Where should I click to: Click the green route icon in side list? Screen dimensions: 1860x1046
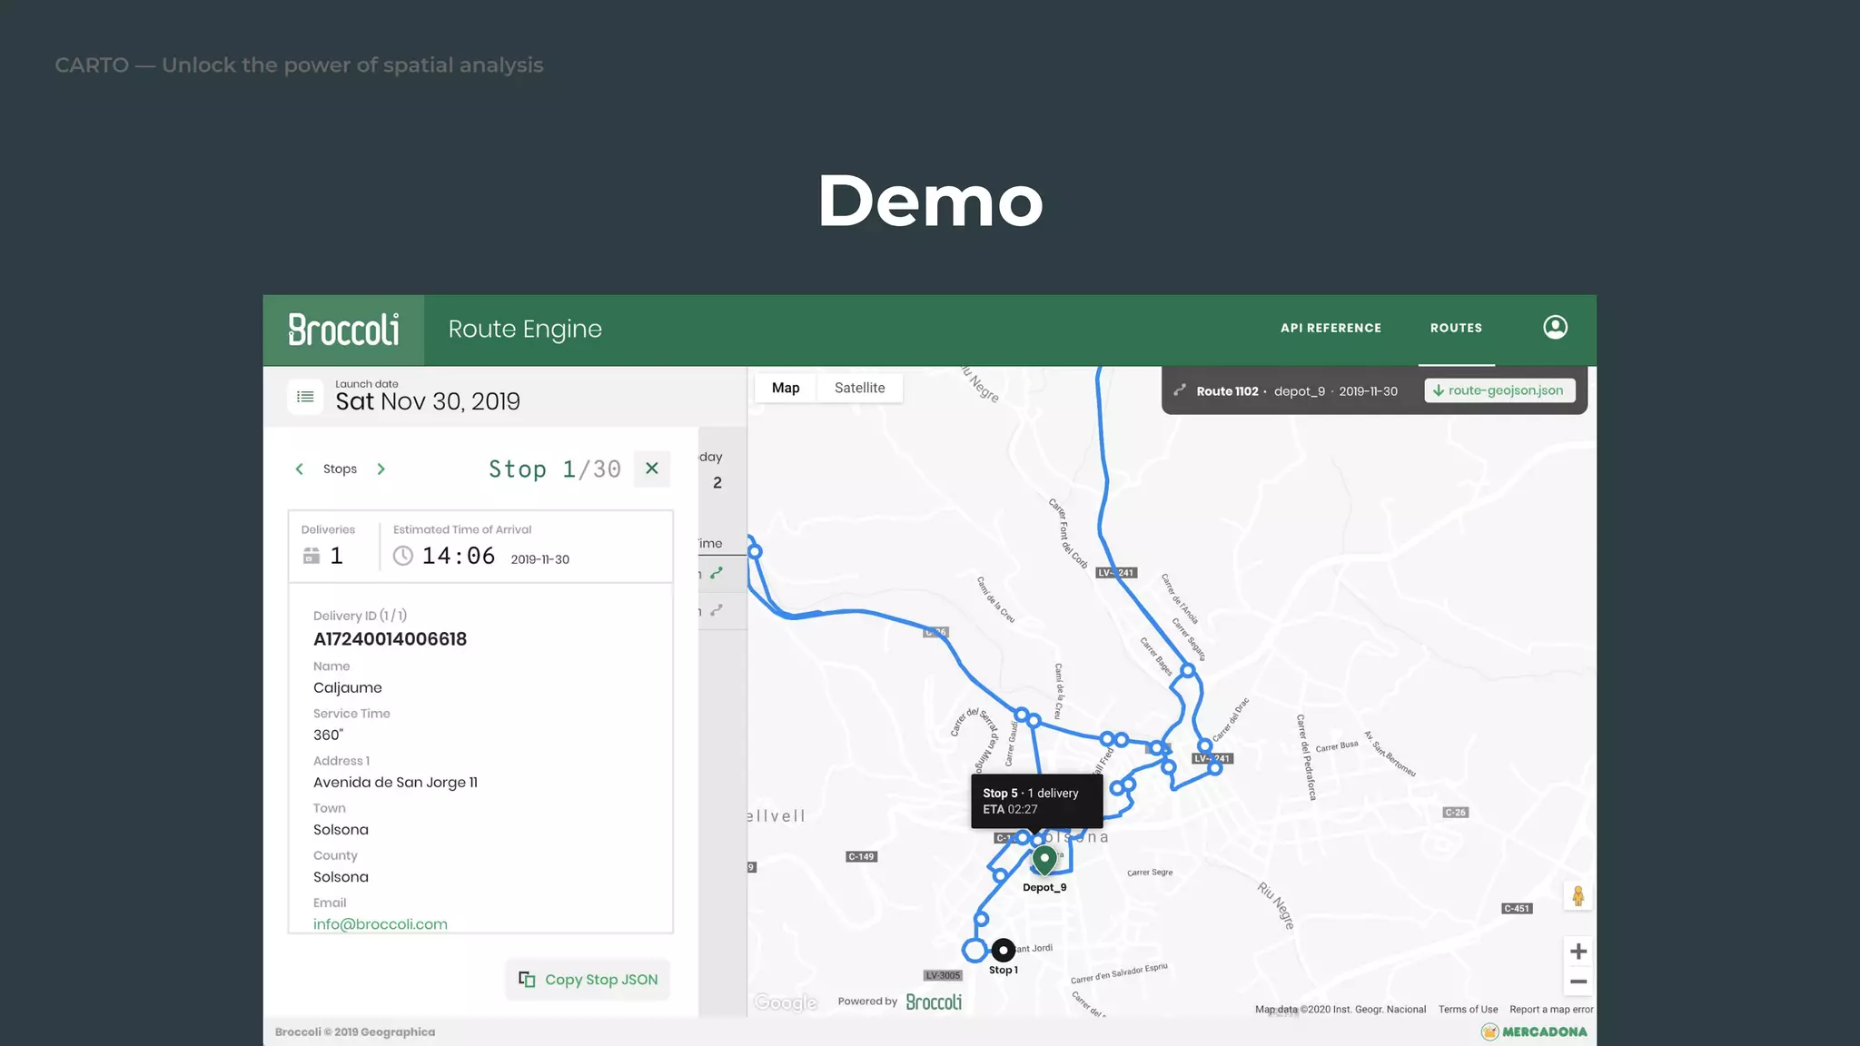pyautogui.click(x=717, y=573)
